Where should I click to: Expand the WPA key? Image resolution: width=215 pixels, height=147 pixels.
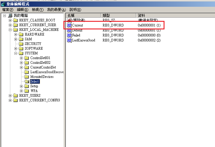(21, 91)
